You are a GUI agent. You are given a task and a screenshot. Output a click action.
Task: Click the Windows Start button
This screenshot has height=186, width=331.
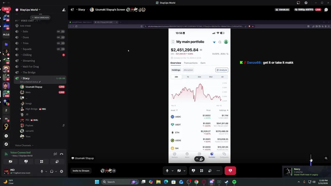click(x=97, y=182)
